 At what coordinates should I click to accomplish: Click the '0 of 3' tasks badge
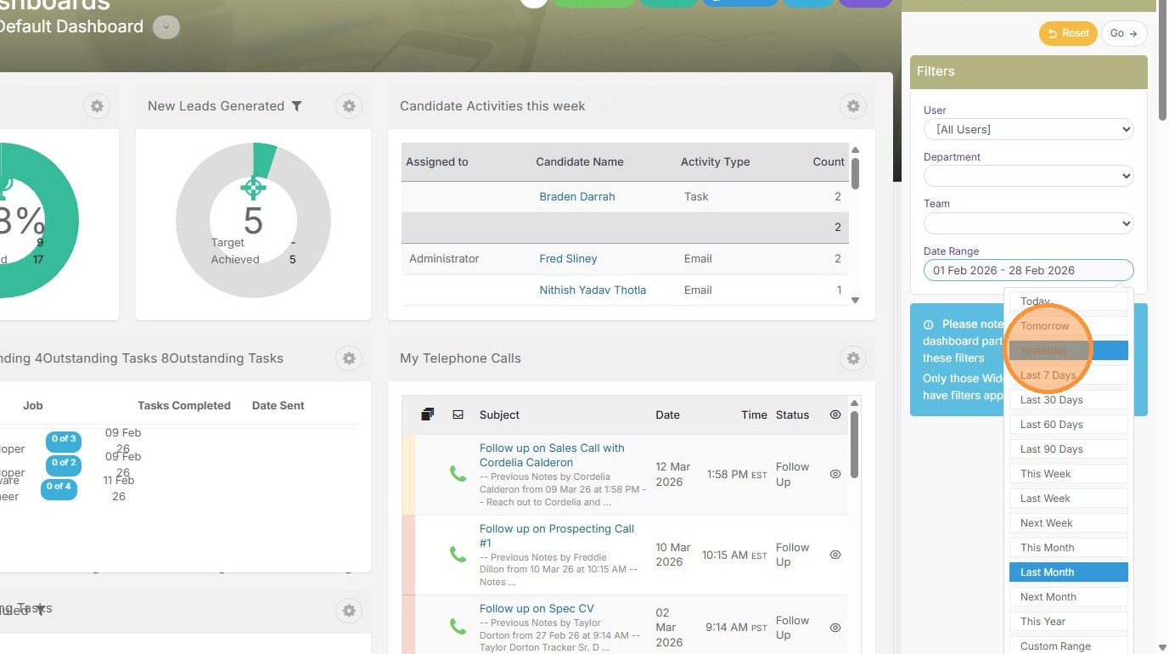coord(64,440)
